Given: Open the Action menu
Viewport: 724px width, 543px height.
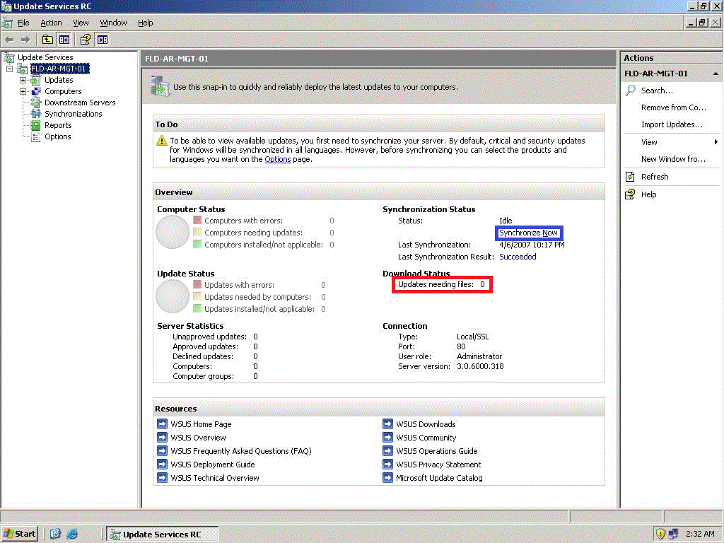Looking at the screenshot, I should [51, 23].
